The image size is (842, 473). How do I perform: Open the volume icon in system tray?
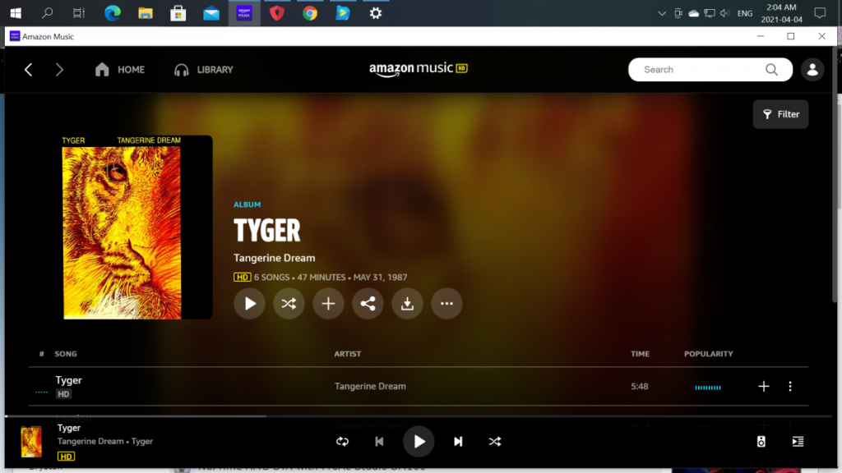tap(725, 13)
